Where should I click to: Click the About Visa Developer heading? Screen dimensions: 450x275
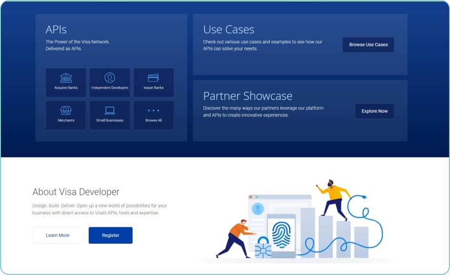tap(76, 192)
